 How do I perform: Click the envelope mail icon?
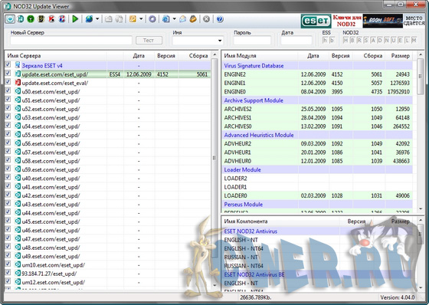[183, 19]
